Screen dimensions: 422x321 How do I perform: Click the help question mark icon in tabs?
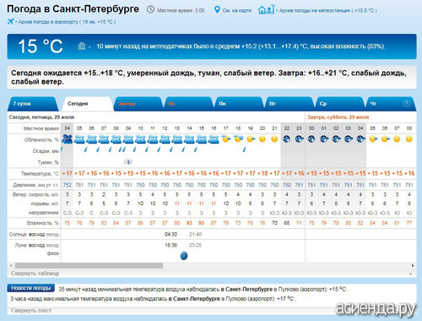pos(406,104)
